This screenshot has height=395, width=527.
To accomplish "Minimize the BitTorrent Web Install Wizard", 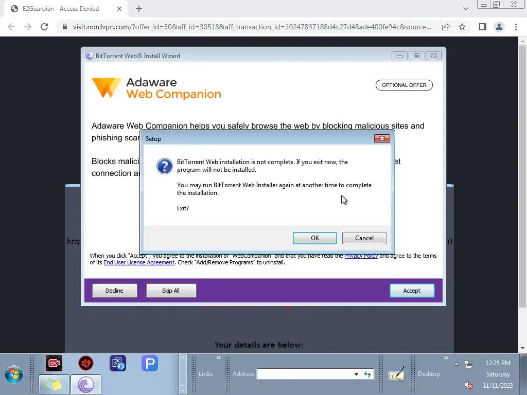I will point(399,56).
